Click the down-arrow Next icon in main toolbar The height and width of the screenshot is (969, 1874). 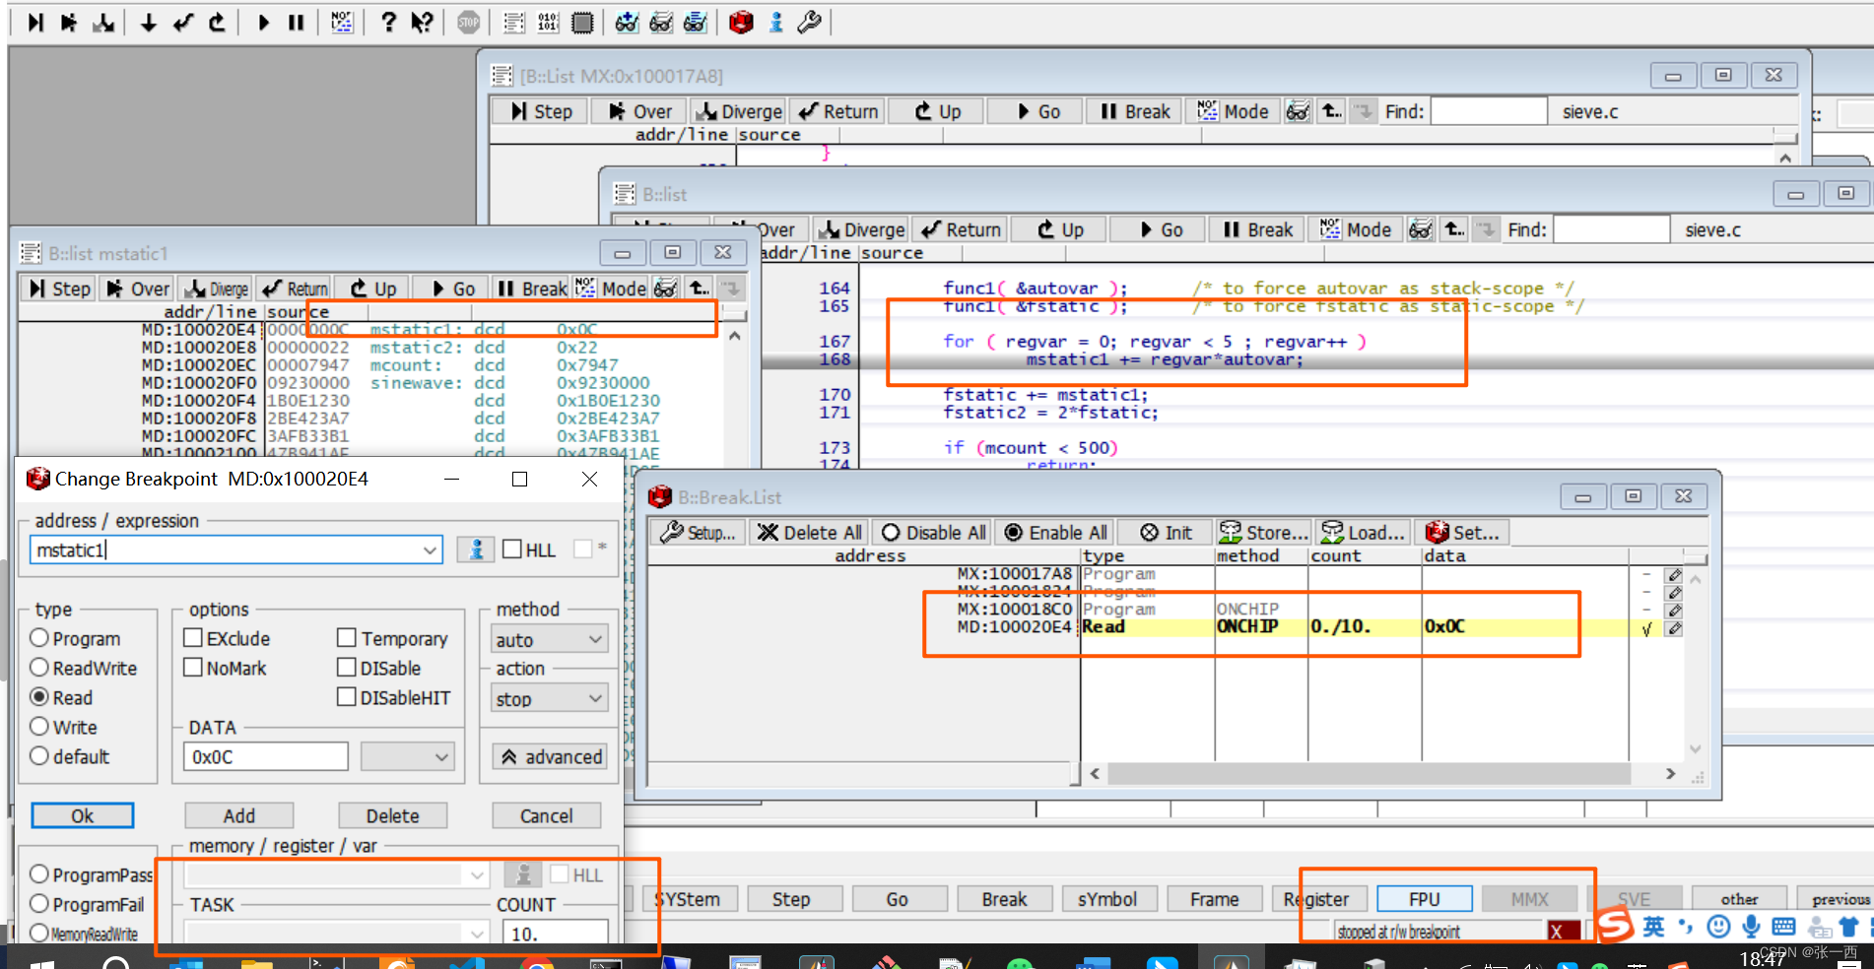click(149, 22)
